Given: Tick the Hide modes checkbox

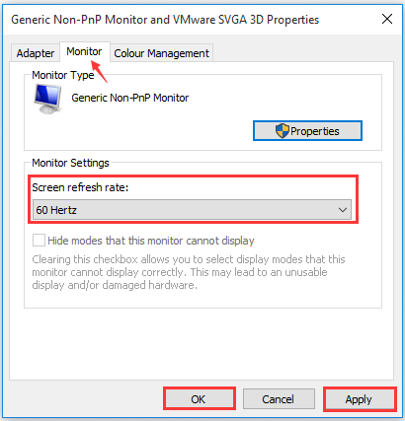Looking at the screenshot, I should pos(39,241).
